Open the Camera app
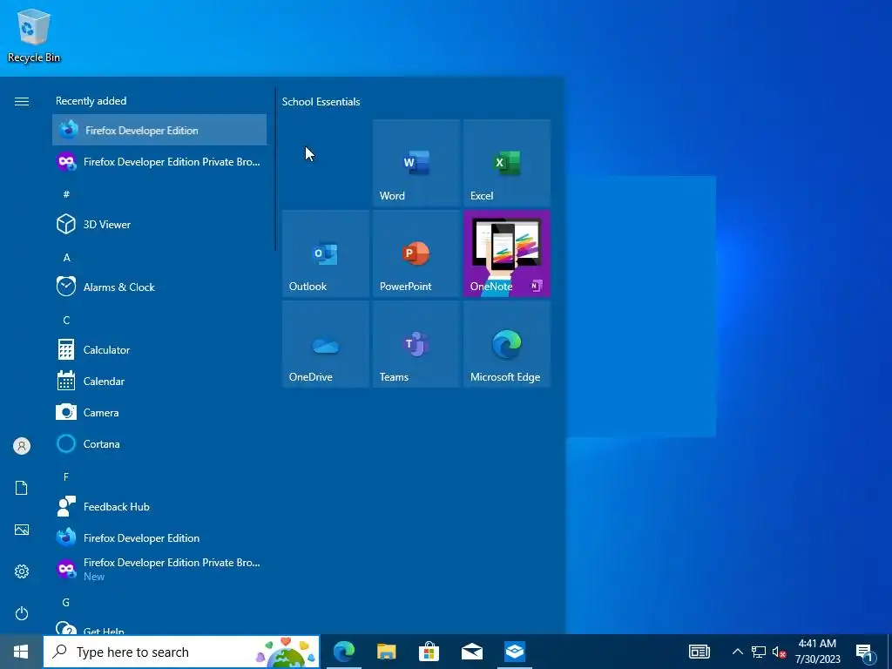 tap(159, 412)
